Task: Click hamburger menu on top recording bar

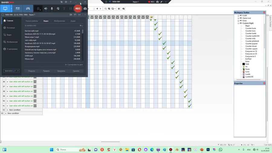Action: click(106, 2)
